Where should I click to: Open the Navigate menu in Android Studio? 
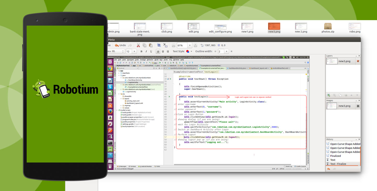click(x=130, y=60)
